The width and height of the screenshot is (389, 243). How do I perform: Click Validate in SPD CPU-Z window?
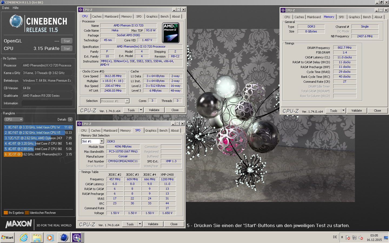pos(153,224)
